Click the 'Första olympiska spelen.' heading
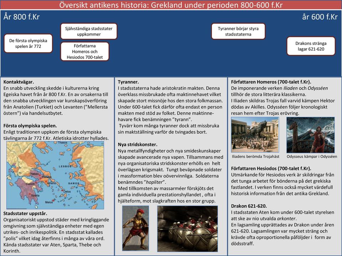 (x=30, y=126)
